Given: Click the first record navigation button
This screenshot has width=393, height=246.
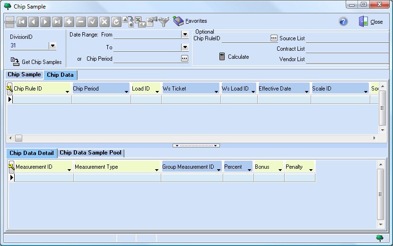Looking at the screenshot, I should 22,22.
